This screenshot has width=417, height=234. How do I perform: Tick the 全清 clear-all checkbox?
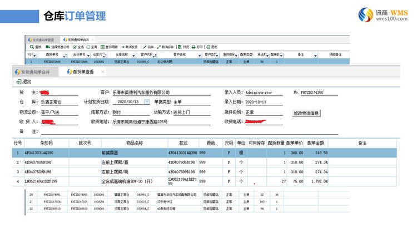pos(88,47)
